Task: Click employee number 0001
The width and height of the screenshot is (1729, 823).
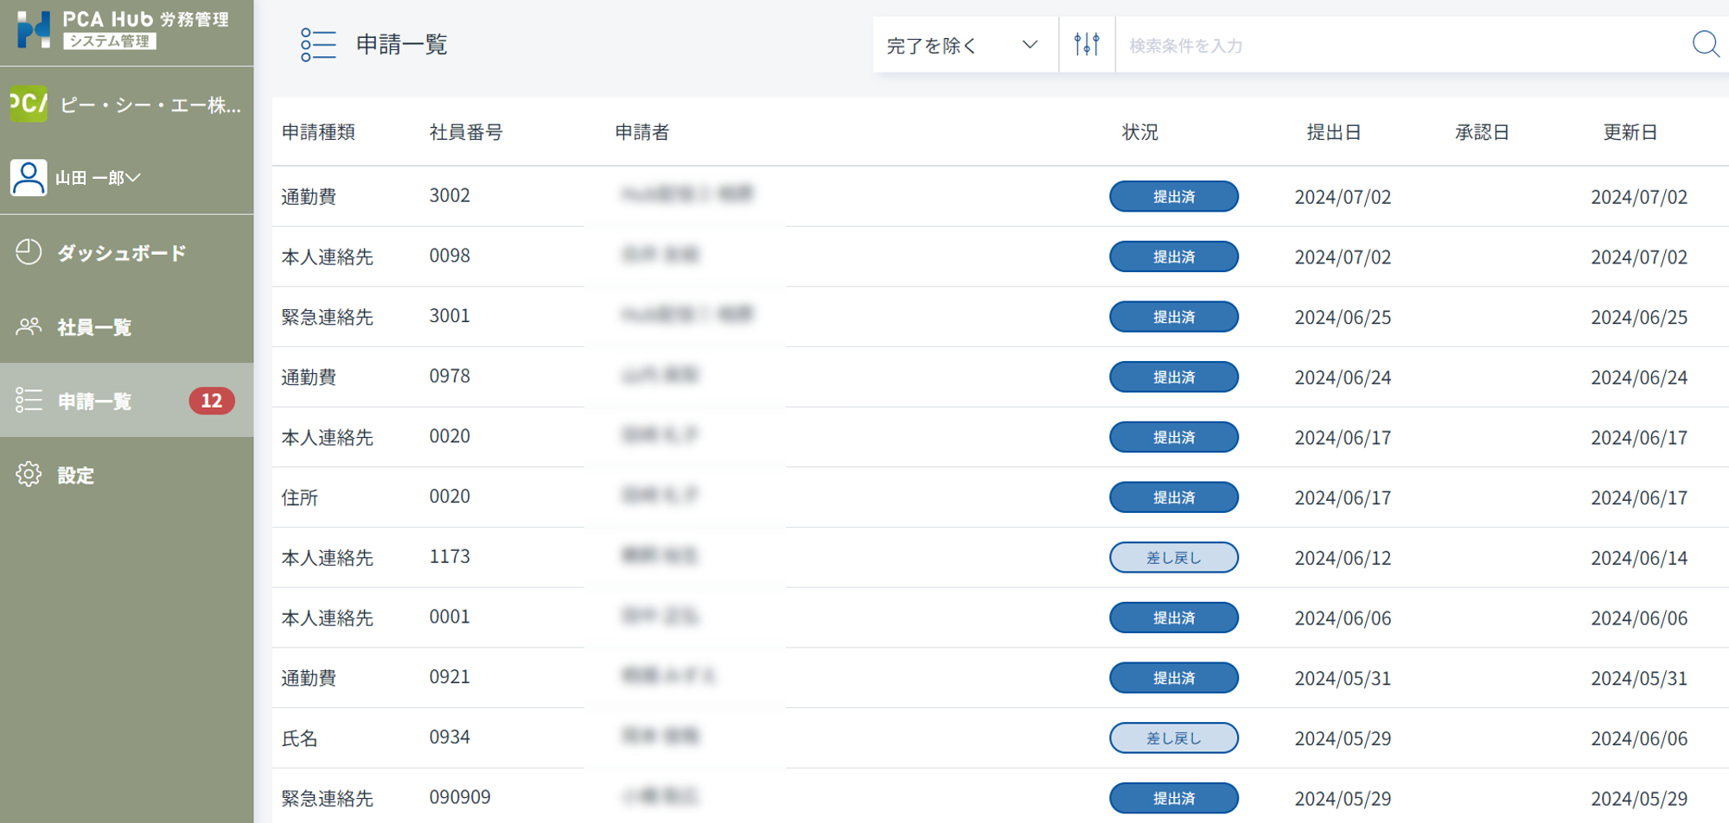Action: pyautogui.click(x=450, y=617)
